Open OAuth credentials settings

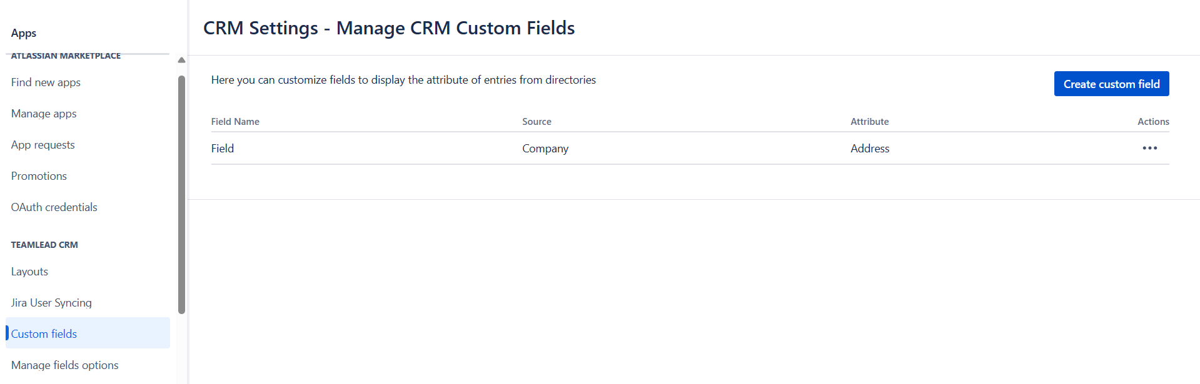tap(54, 207)
